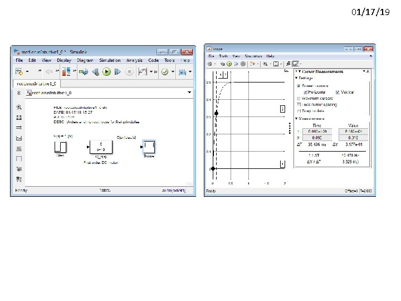This screenshot has width=401, height=301.
Task: Click the Run green play icon in Scope
Action: coord(229,64)
